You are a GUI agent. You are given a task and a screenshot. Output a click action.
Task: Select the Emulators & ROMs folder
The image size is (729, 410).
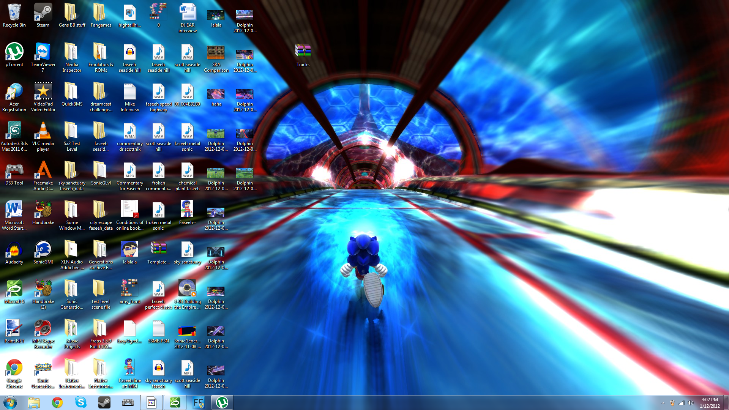pos(101,58)
